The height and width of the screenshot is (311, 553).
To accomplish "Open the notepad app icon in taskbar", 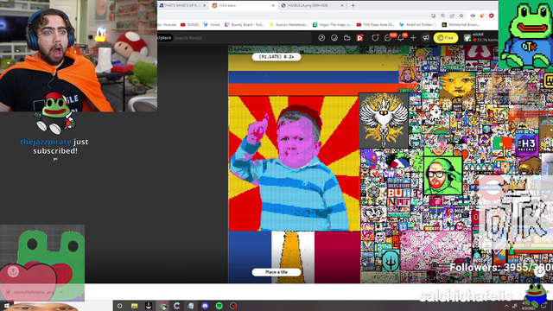I will click(191, 306).
